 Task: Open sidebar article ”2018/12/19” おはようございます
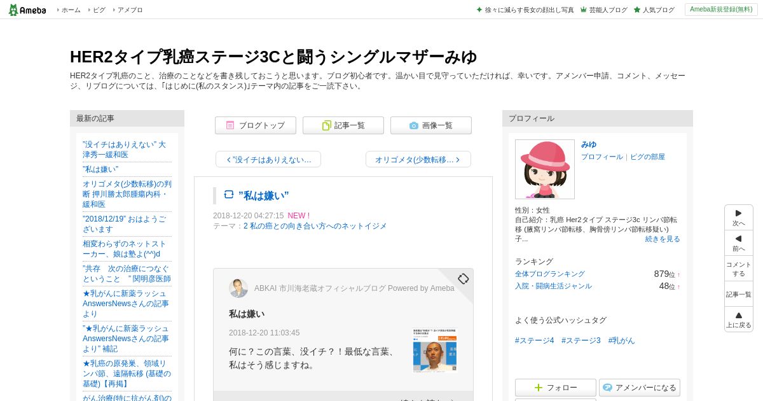(x=127, y=224)
